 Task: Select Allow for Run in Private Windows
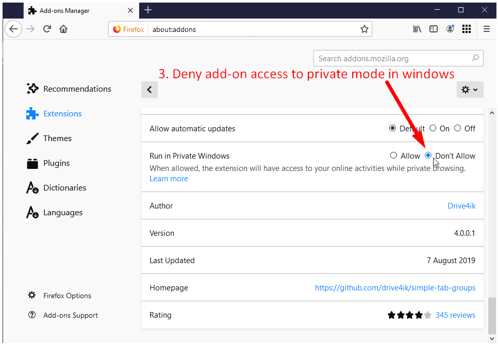click(x=394, y=156)
